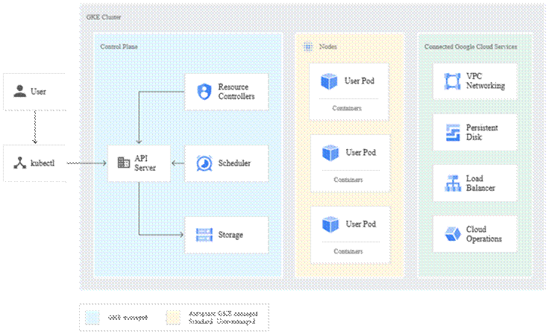Click the "kubectl" label text
This screenshot has width=549, height=334.
(x=43, y=163)
